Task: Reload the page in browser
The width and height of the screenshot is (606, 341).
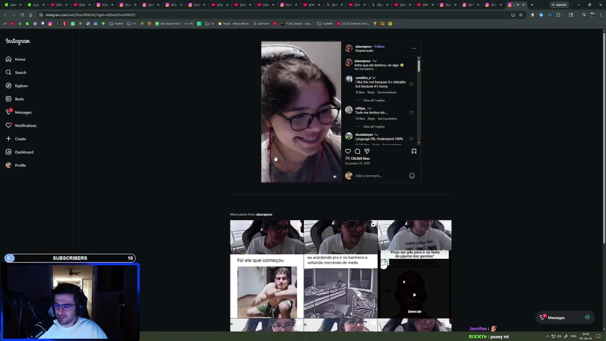Action: click(22, 15)
